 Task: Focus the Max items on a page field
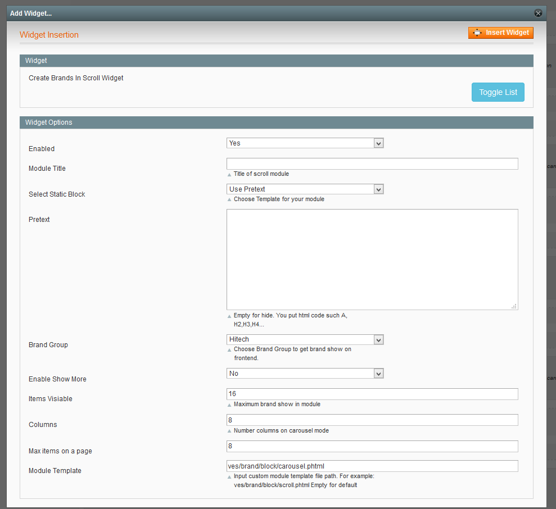(372, 446)
